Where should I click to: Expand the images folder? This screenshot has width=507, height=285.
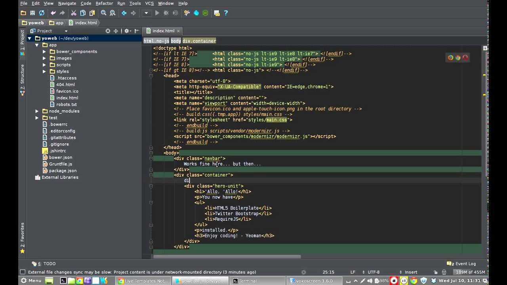pos(44,58)
